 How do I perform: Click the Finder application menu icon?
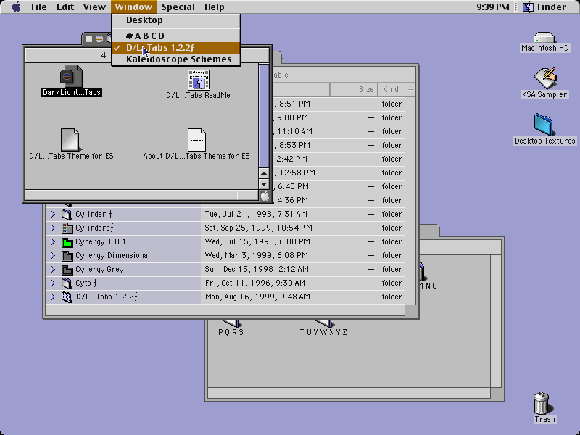point(529,7)
